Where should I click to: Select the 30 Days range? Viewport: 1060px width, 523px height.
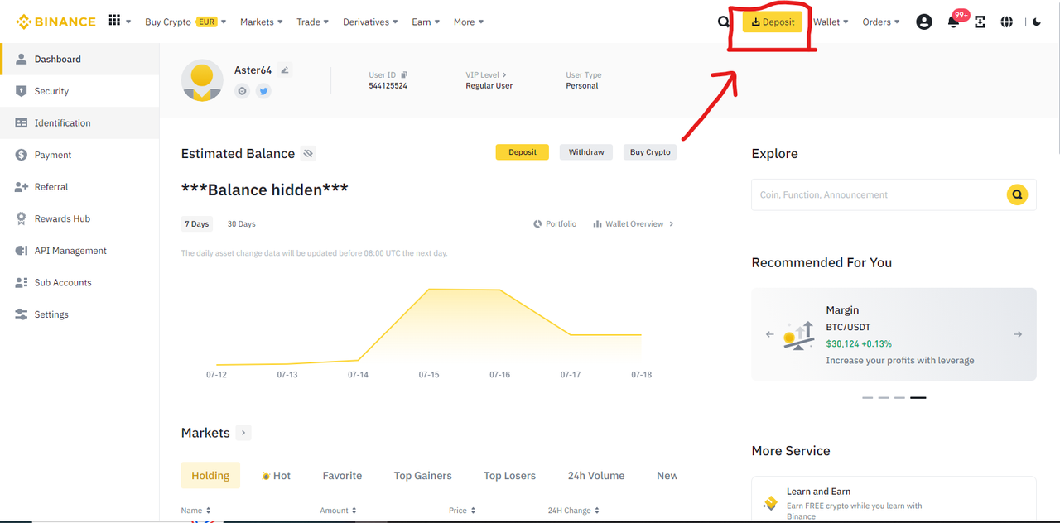[x=242, y=224]
